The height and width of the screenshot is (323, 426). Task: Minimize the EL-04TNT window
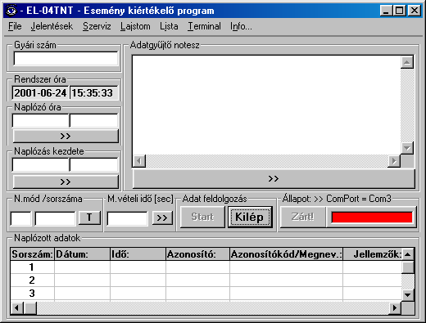pyautogui.click(x=386, y=11)
